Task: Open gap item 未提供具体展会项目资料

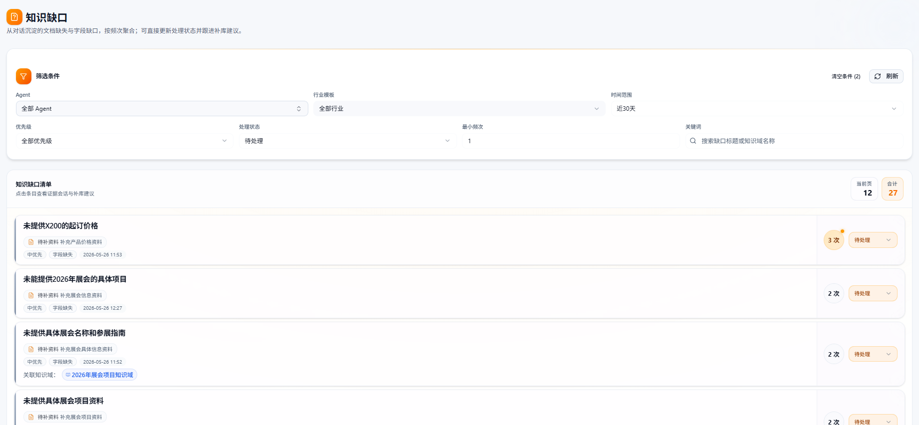Action: click(x=63, y=401)
